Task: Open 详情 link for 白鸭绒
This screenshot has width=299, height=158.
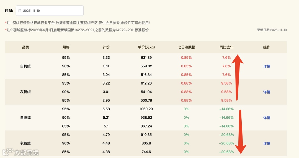Action: (x=267, y=66)
